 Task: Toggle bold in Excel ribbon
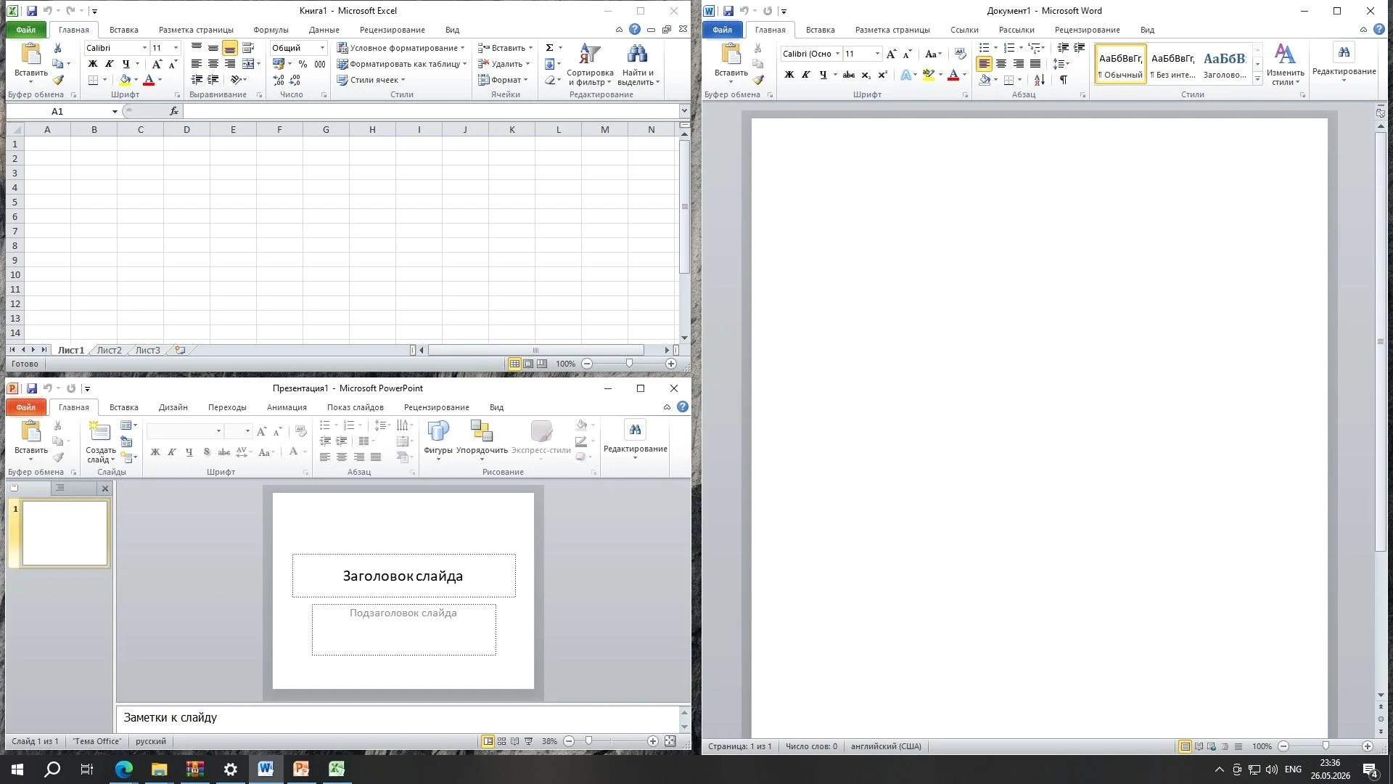(93, 64)
